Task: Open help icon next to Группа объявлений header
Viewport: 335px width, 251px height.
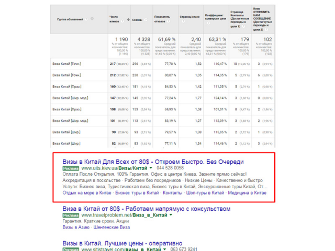Action: tap(86, 19)
